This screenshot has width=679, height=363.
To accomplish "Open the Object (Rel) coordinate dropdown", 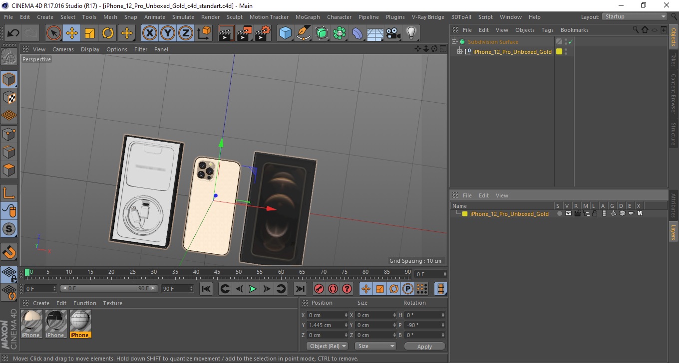I will (x=327, y=346).
